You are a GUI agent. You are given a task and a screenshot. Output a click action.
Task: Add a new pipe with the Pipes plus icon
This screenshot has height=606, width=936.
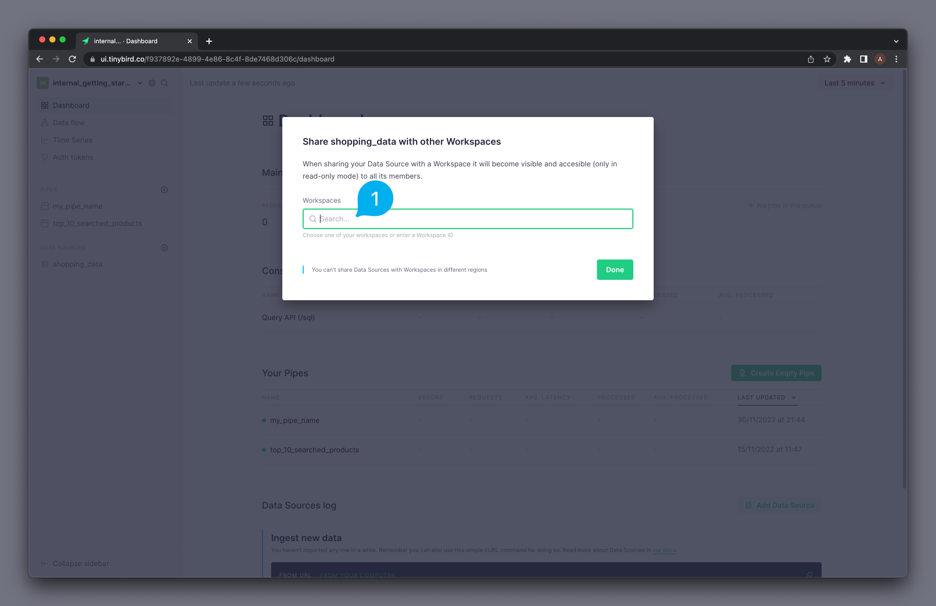click(x=164, y=190)
